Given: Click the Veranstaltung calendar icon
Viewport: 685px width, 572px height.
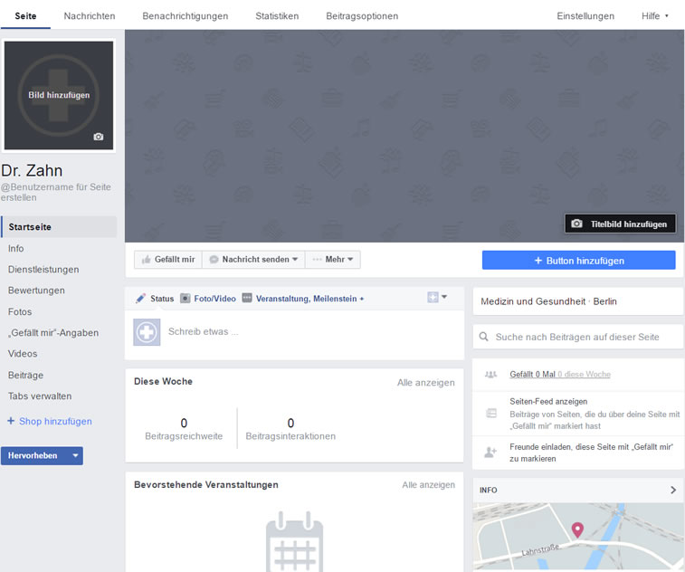Looking at the screenshot, I should pos(247,298).
